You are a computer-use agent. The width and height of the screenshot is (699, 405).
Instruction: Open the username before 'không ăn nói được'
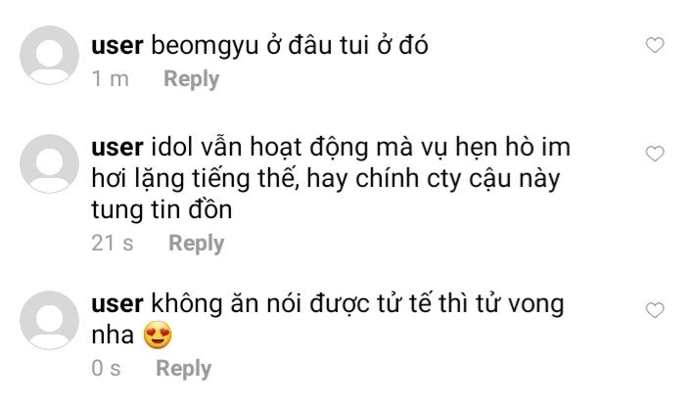coord(117,304)
